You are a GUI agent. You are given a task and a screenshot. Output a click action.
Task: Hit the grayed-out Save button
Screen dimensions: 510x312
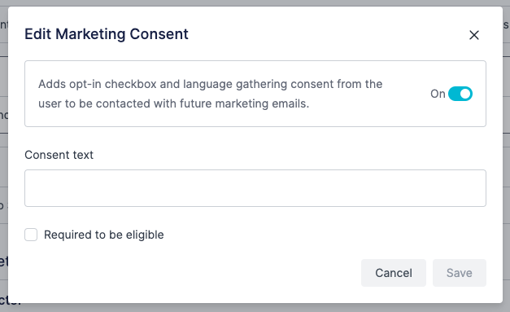(x=460, y=273)
